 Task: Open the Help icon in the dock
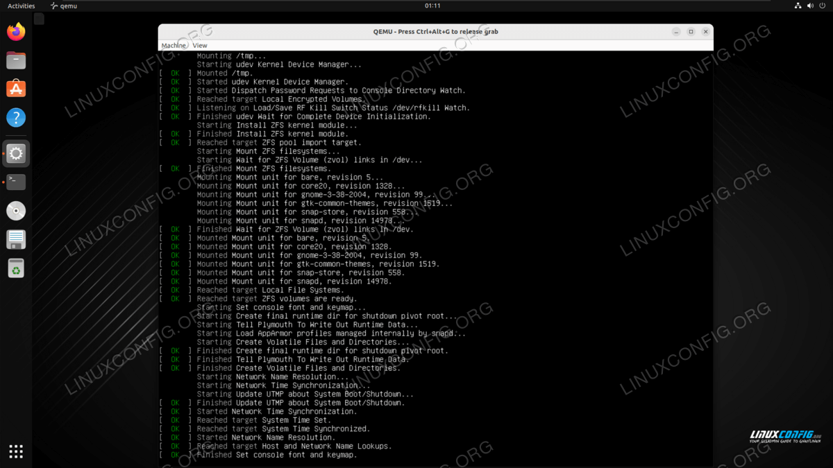(x=16, y=117)
